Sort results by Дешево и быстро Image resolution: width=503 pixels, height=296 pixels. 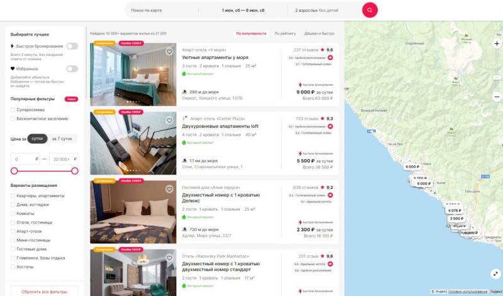click(319, 33)
